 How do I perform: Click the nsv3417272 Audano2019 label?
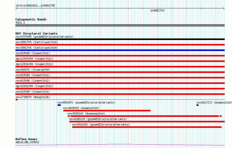point(214,103)
